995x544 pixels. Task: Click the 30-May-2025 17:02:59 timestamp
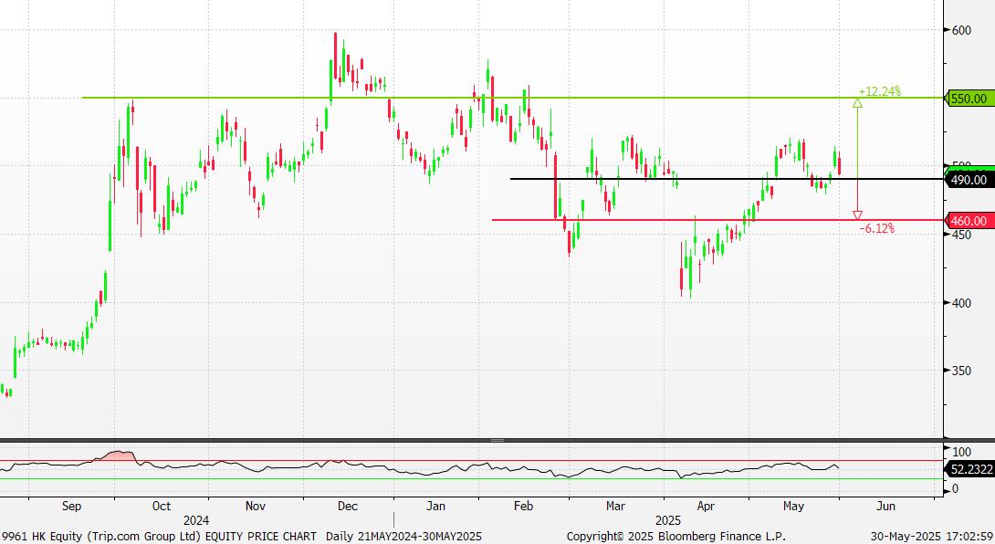click(932, 537)
